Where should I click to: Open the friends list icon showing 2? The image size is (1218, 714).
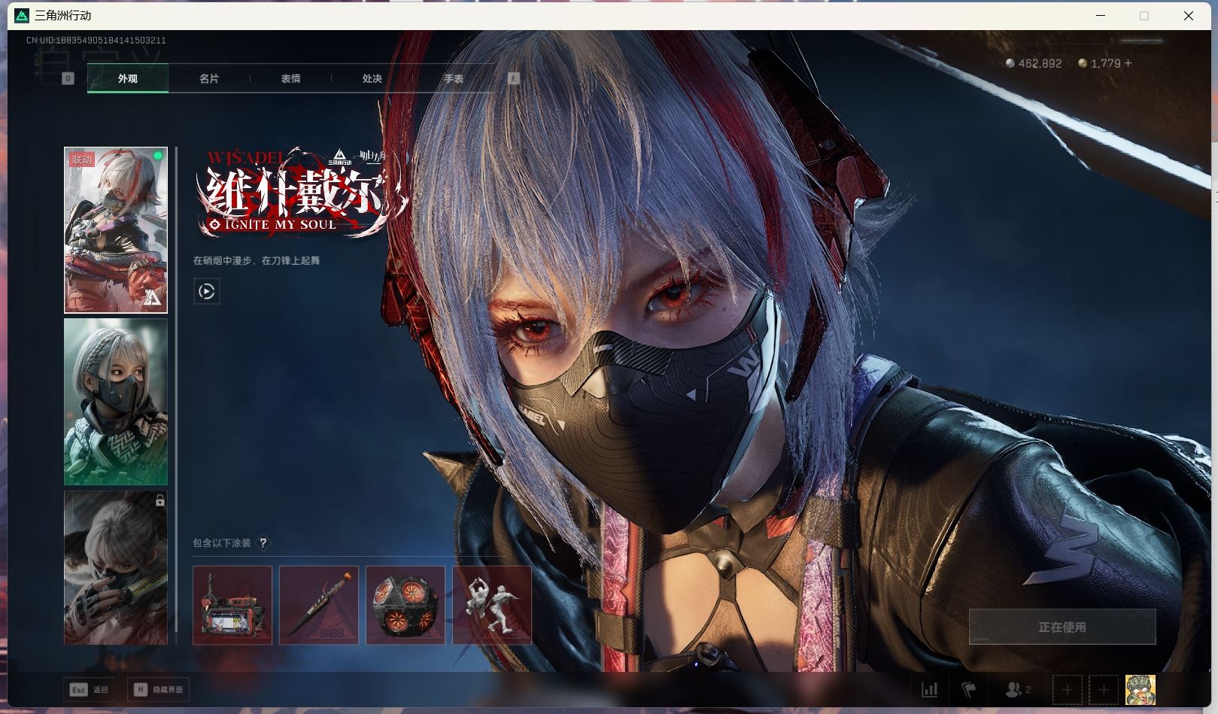click(1017, 689)
